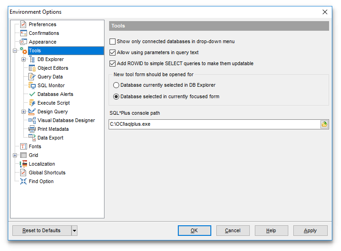
Task: Open Print Metadata options
Action: point(53,129)
